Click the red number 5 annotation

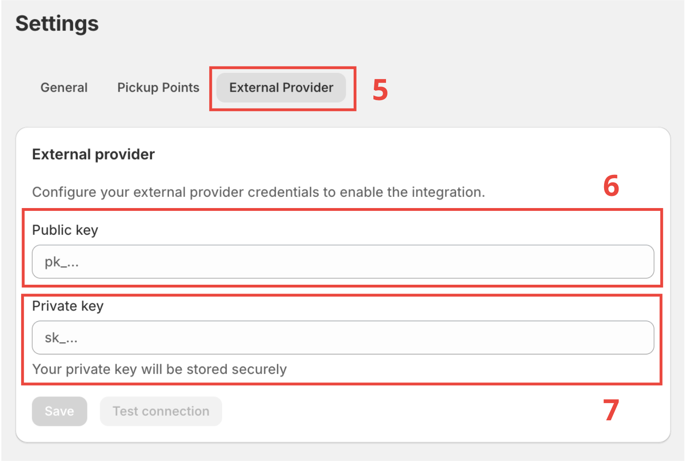pos(380,89)
